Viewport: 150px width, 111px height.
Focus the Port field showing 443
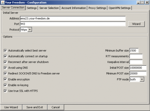pyautogui.click(x=73, y=24)
